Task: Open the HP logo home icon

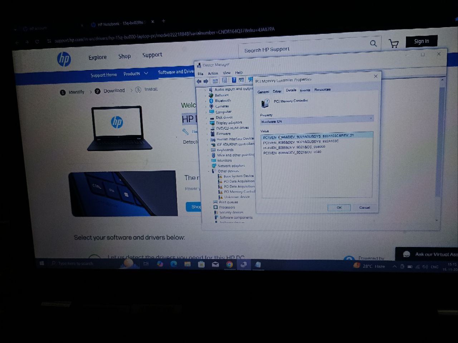Action: 64,59
